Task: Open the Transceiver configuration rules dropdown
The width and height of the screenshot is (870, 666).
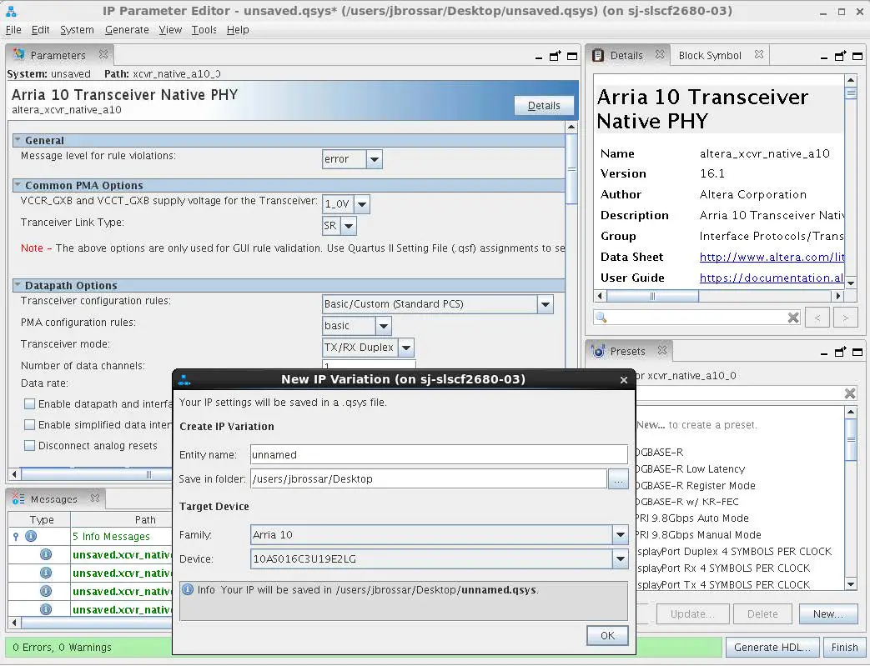Action: [x=546, y=304]
